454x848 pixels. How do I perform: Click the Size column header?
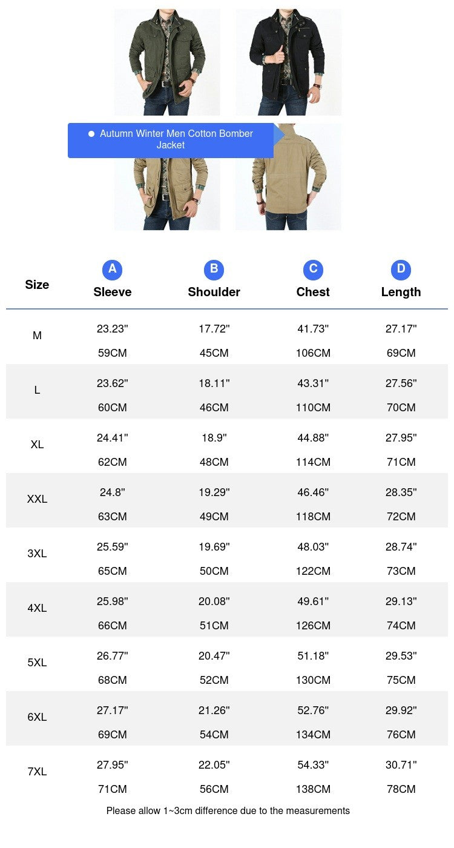click(37, 285)
